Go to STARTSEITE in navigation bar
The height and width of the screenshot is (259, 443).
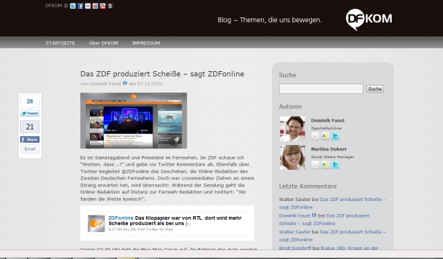[60, 43]
